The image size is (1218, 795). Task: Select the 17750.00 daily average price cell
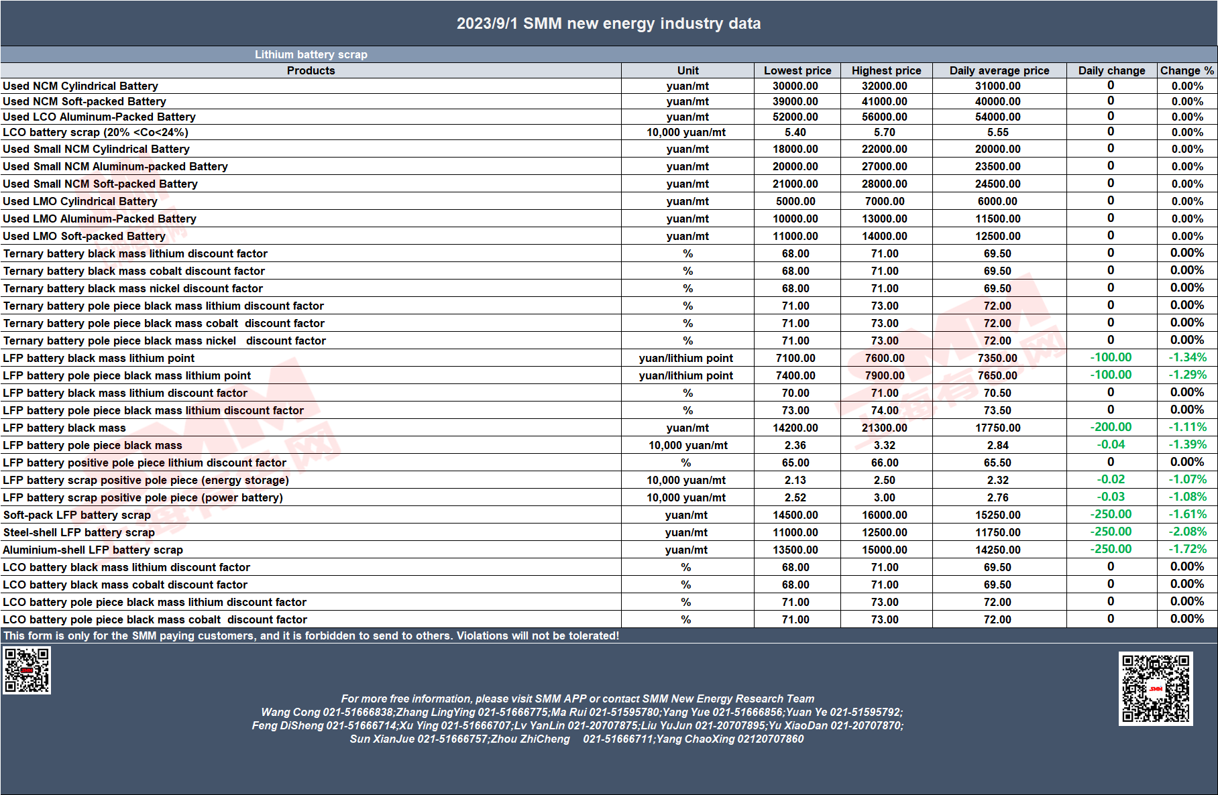pyautogui.click(x=998, y=428)
